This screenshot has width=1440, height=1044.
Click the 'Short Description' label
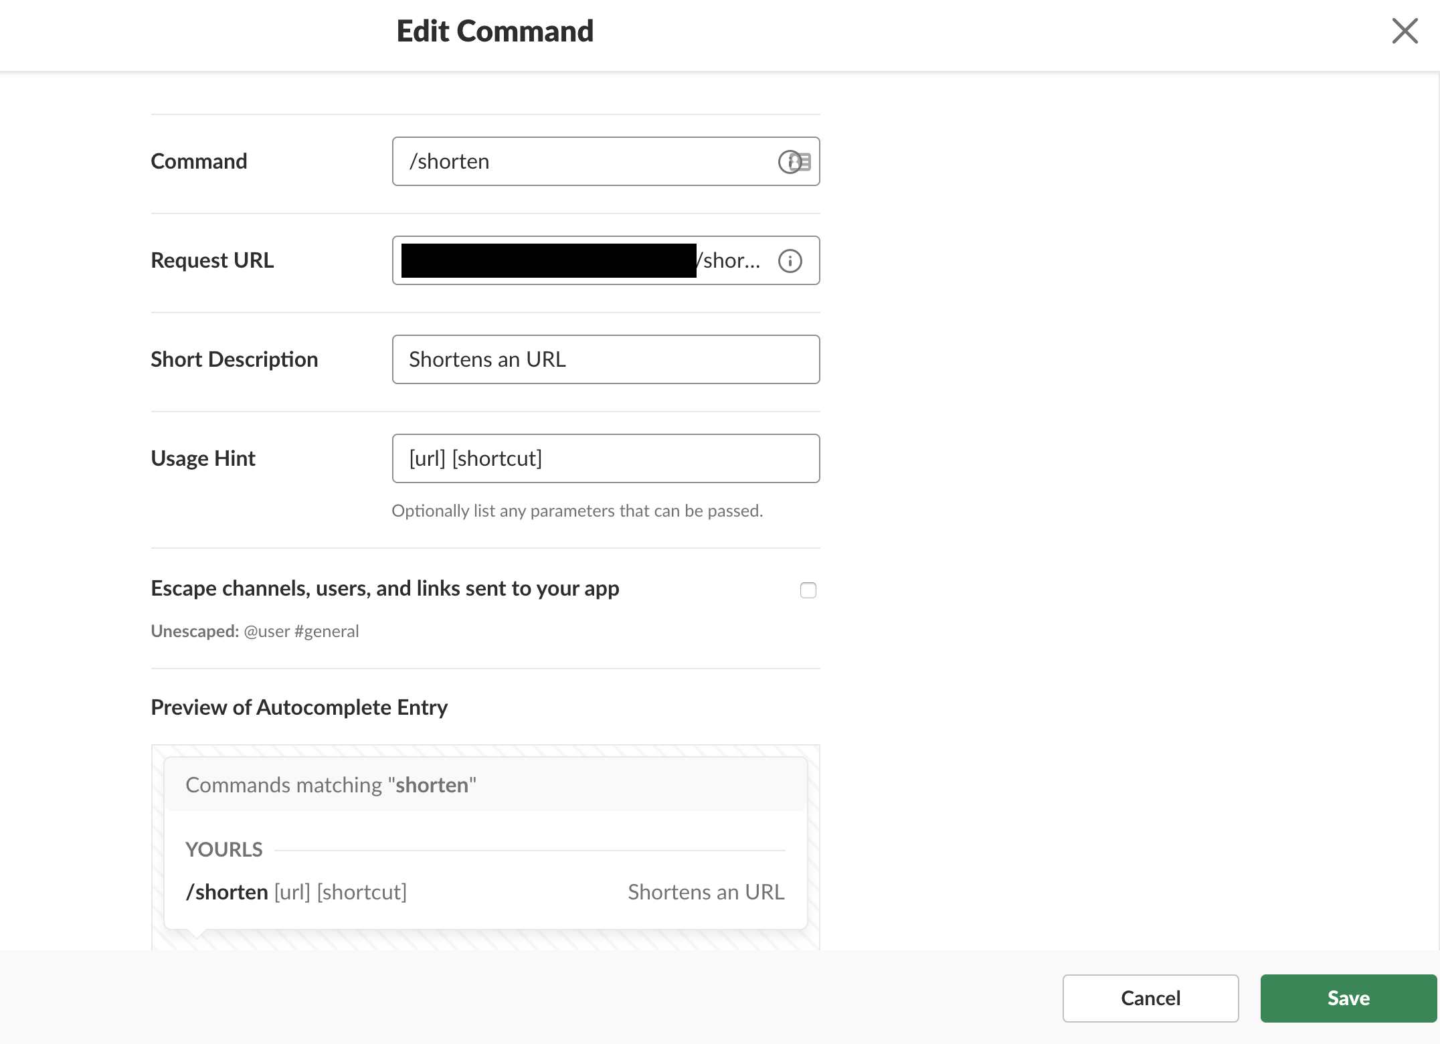(234, 359)
